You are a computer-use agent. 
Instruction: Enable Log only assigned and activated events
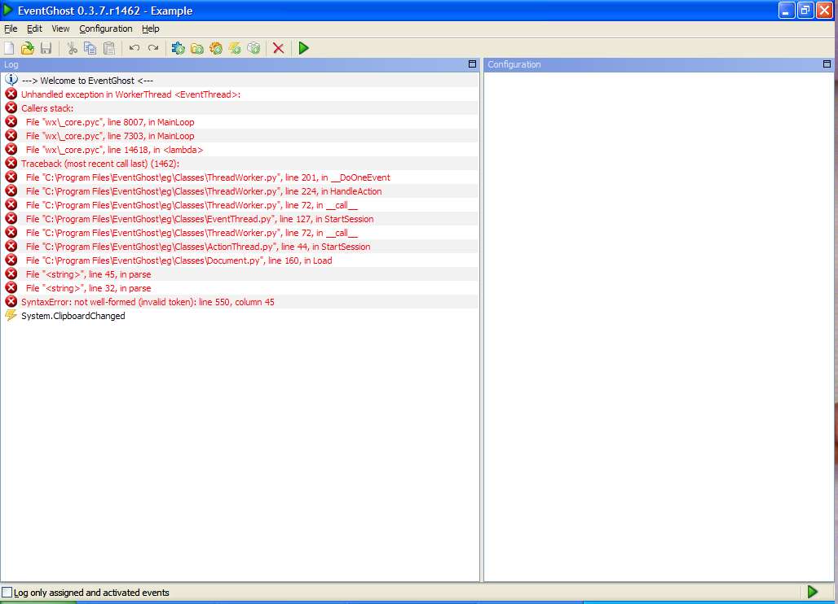[x=7, y=593]
